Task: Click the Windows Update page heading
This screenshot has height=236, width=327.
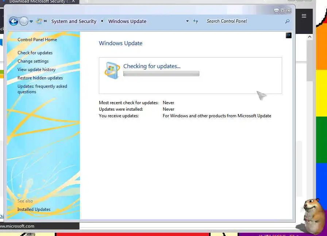Action: (120, 43)
